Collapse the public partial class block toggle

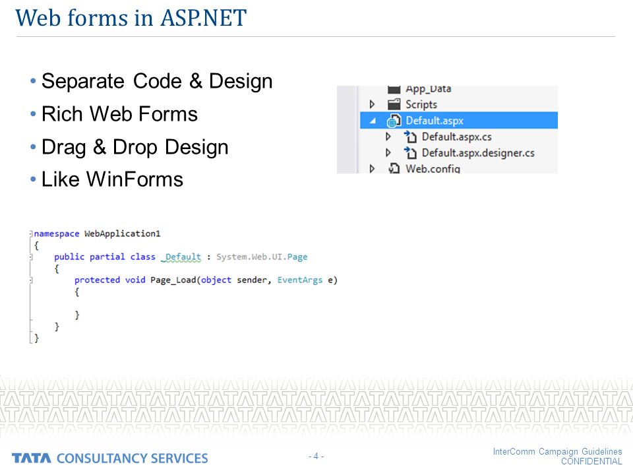click(x=31, y=257)
